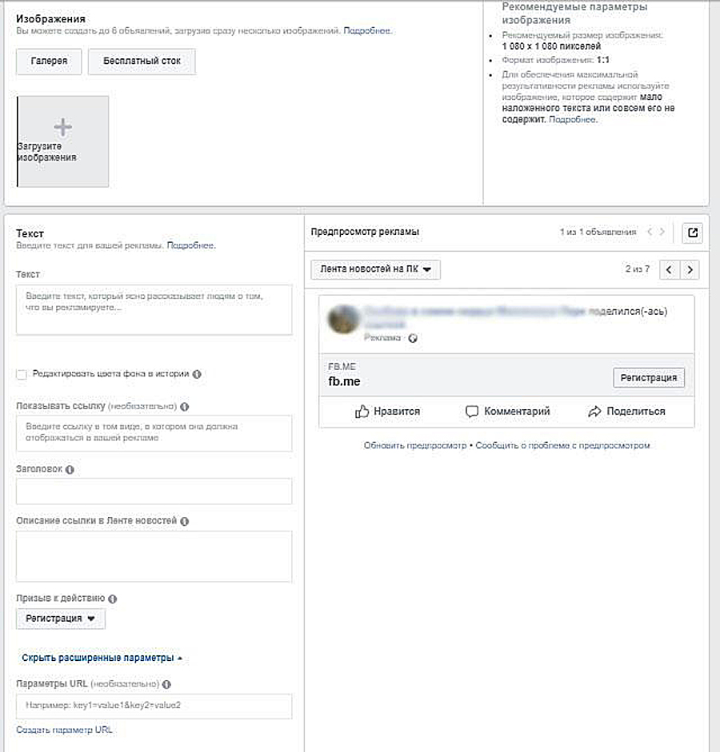Click the Бесплатный сток button
This screenshot has height=752, width=720.
click(142, 62)
